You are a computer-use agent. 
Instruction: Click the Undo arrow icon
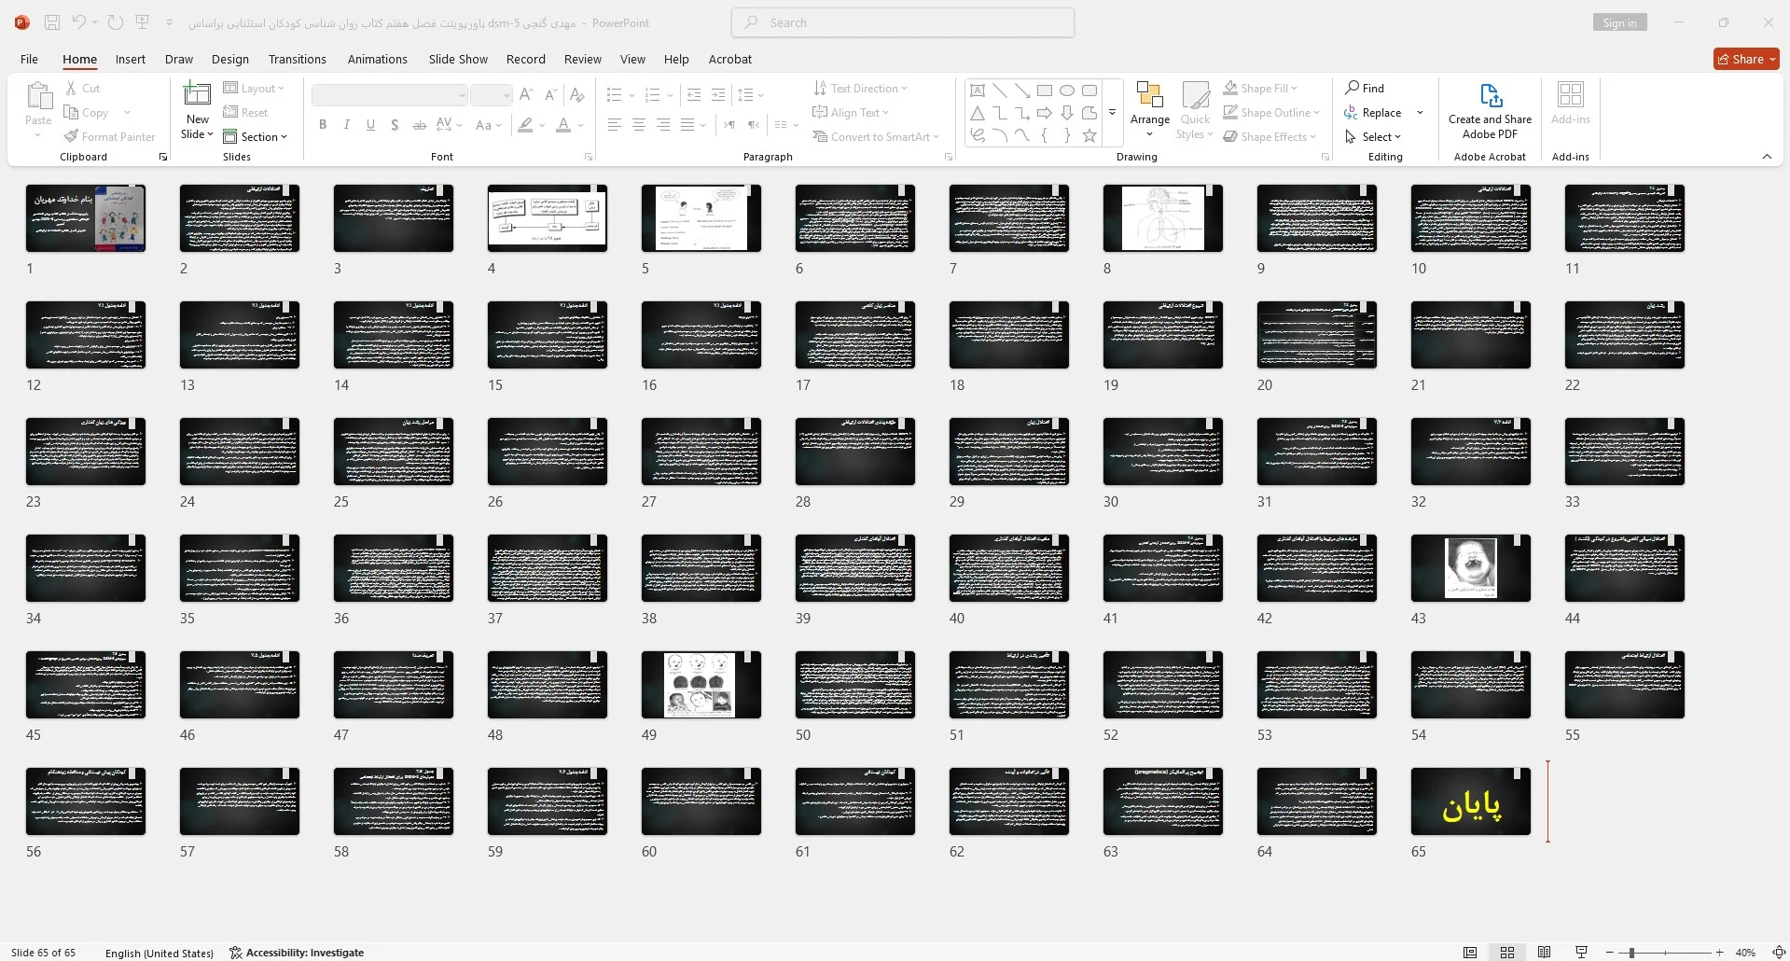pos(79,22)
